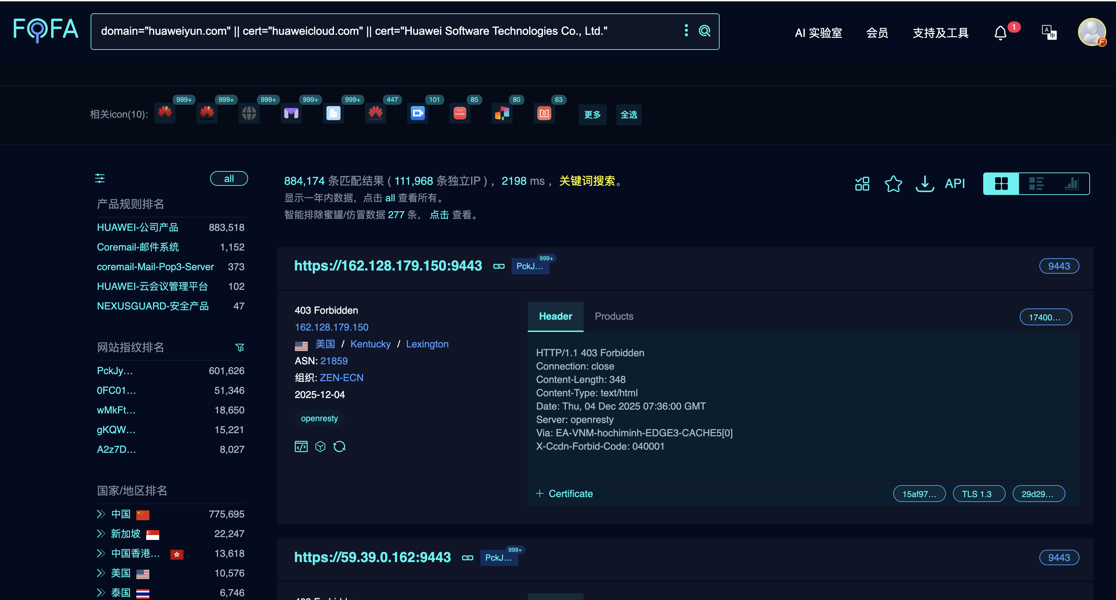Click the language translate icon
This screenshot has height=600, width=1116.
click(x=1049, y=32)
